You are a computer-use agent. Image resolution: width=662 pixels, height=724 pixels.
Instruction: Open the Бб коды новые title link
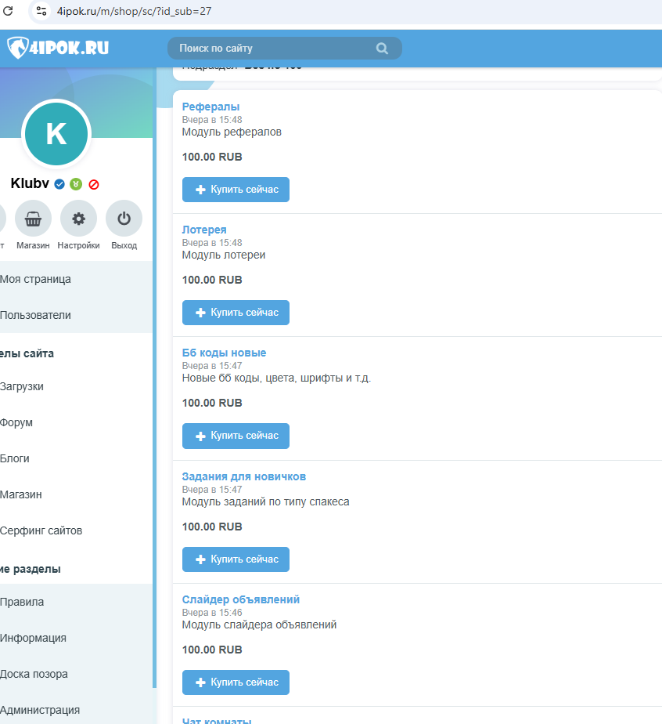(x=224, y=353)
